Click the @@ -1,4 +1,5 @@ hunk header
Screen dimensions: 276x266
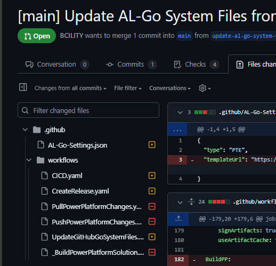point(221,130)
